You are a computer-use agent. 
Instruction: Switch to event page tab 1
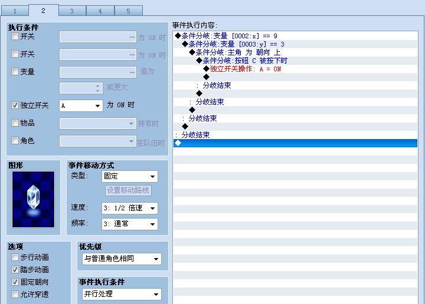click(x=15, y=11)
